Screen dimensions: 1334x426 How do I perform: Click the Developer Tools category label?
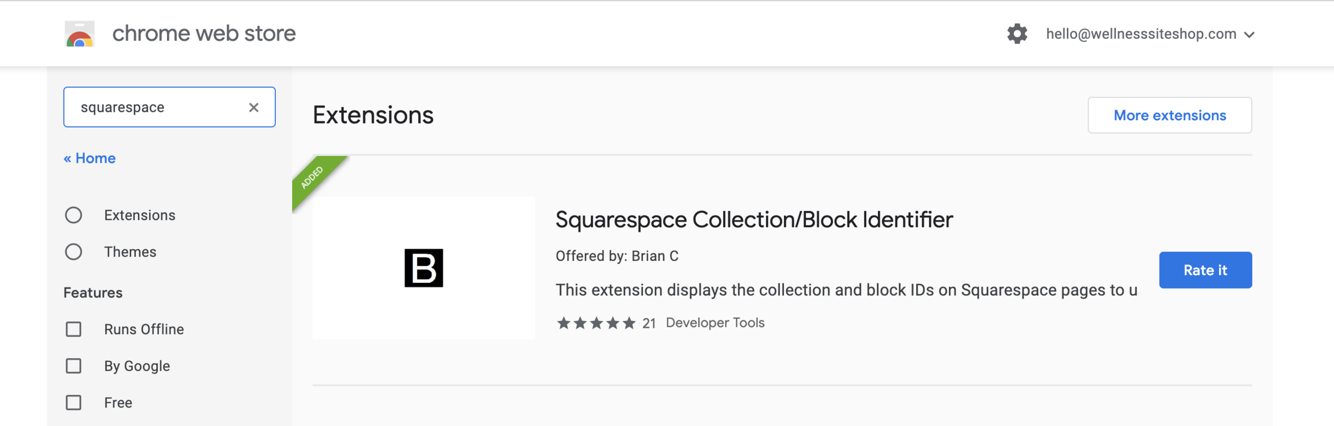click(715, 323)
